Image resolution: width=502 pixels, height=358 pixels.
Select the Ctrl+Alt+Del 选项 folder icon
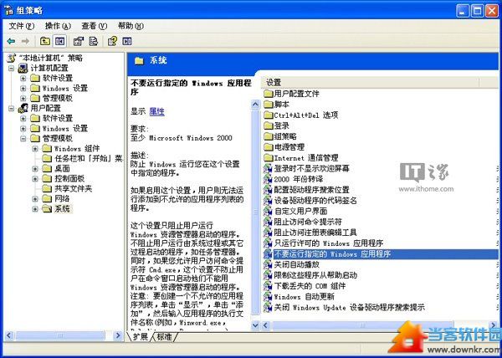click(x=268, y=115)
